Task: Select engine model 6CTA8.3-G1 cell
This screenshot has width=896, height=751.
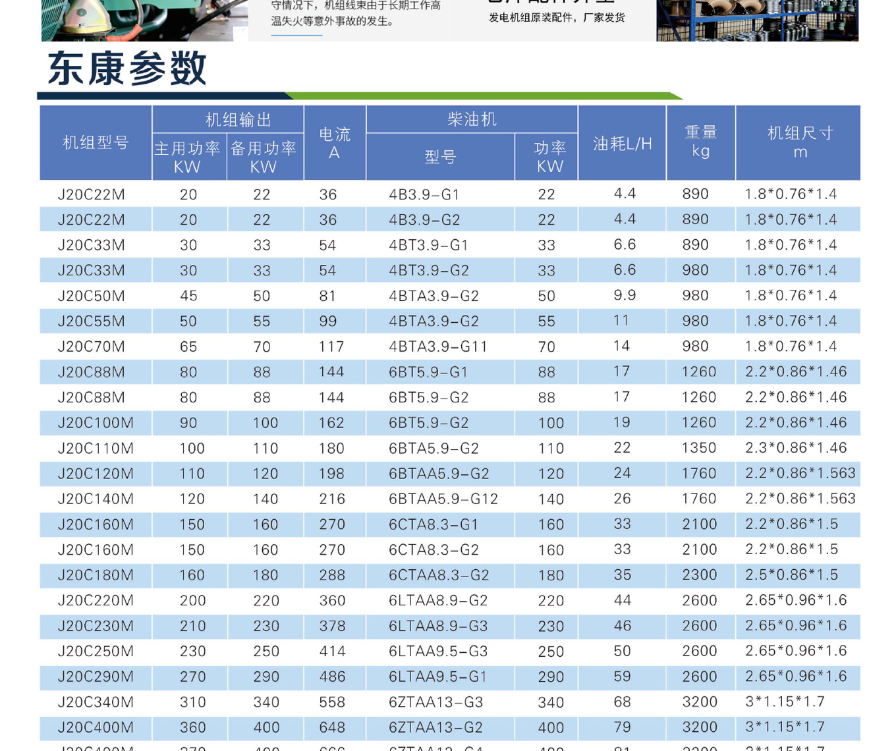Action: pyautogui.click(x=434, y=525)
